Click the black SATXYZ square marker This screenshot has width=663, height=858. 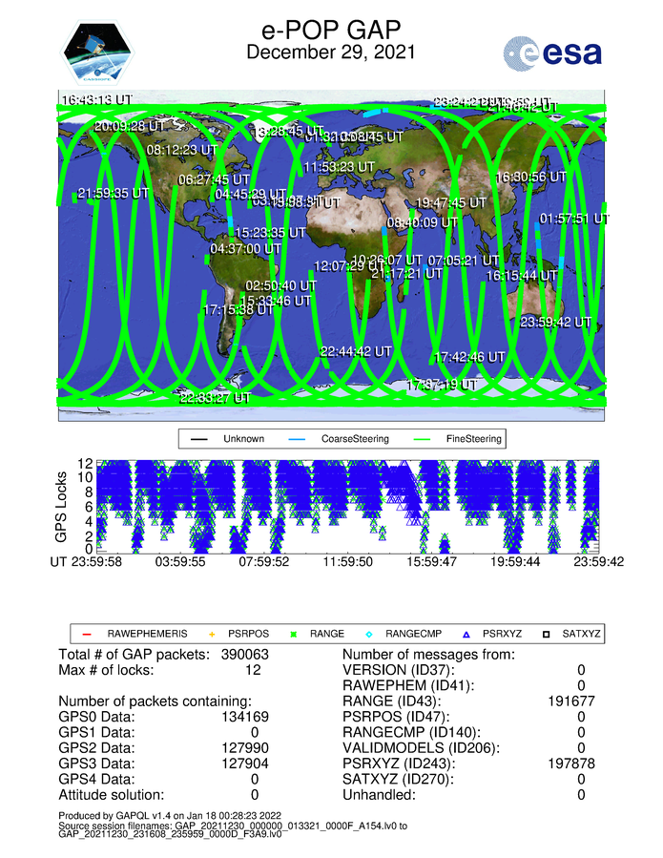pyautogui.click(x=547, y=633)
